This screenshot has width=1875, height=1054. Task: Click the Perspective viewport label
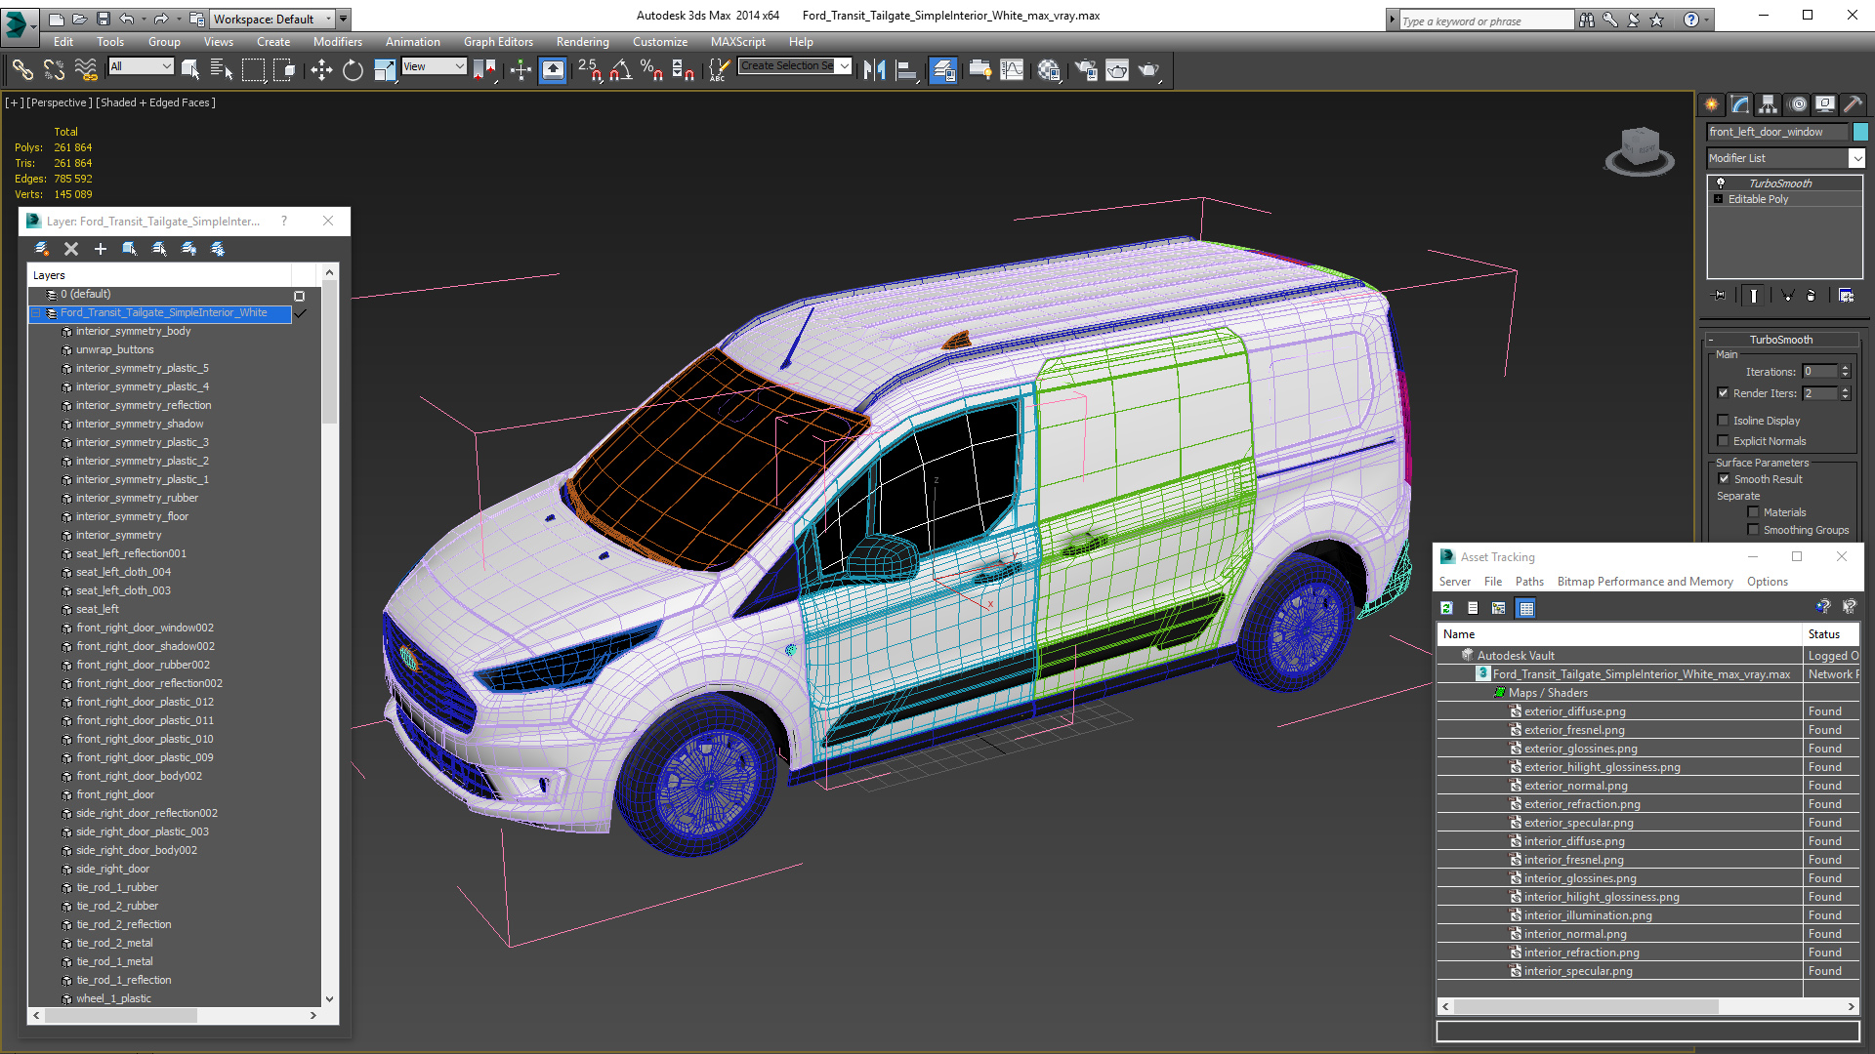pyautogui.click(x=60, y=102)
